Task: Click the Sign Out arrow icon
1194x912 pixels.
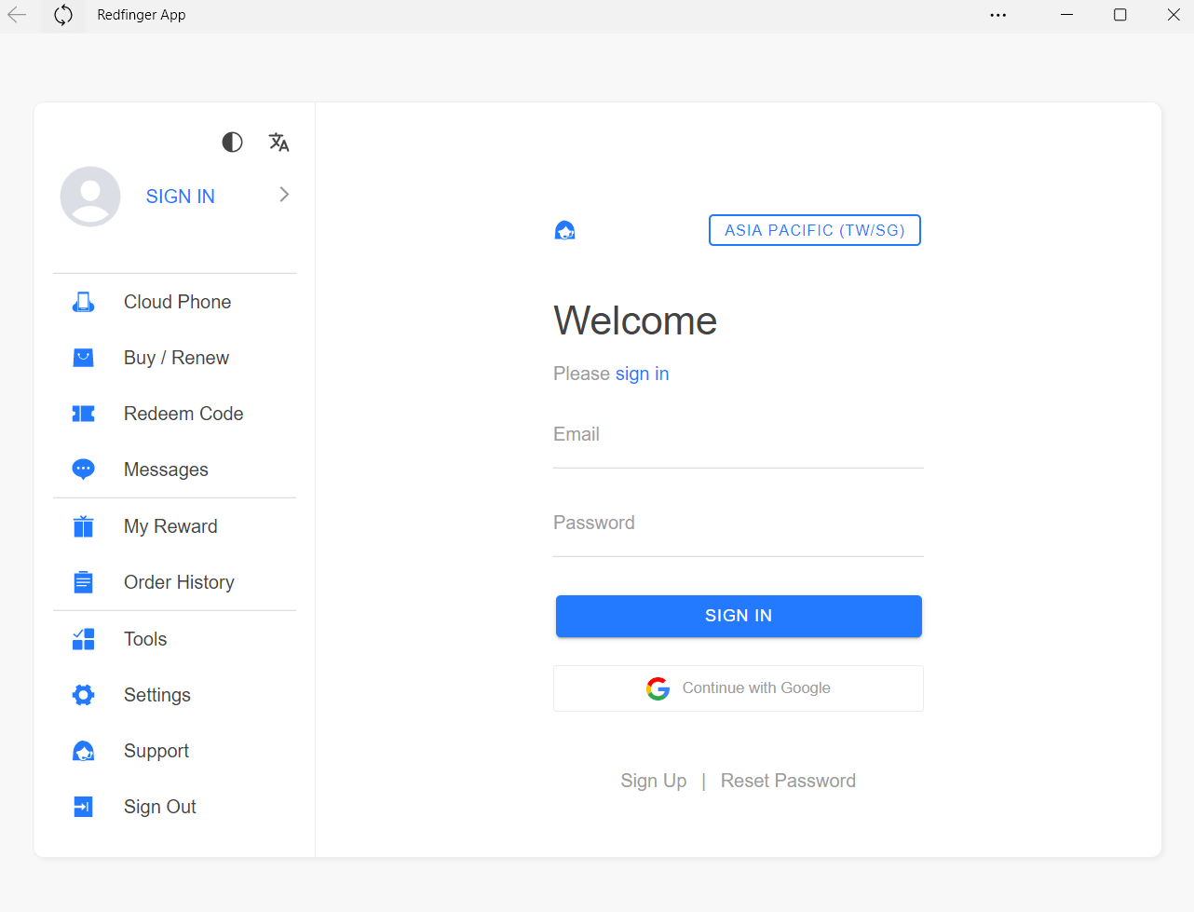Action: click(x=83, y=807)
